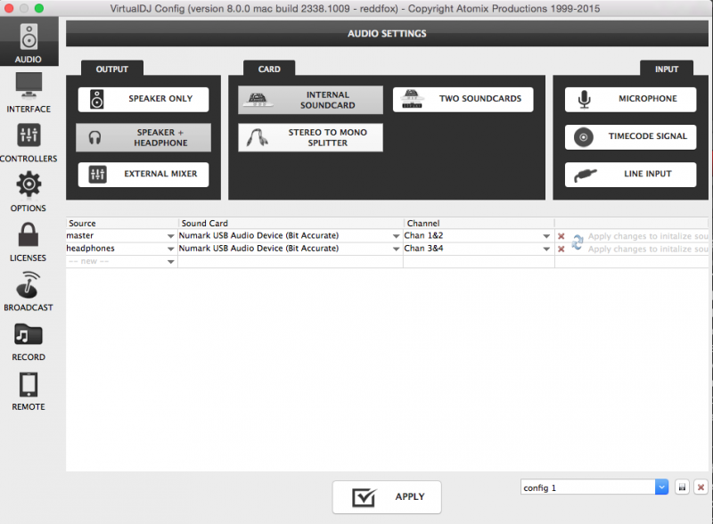Enable Line Input option

click(630, 174)
